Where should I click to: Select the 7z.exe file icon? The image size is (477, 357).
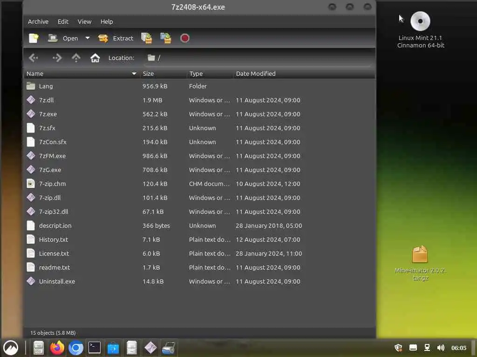31,114
